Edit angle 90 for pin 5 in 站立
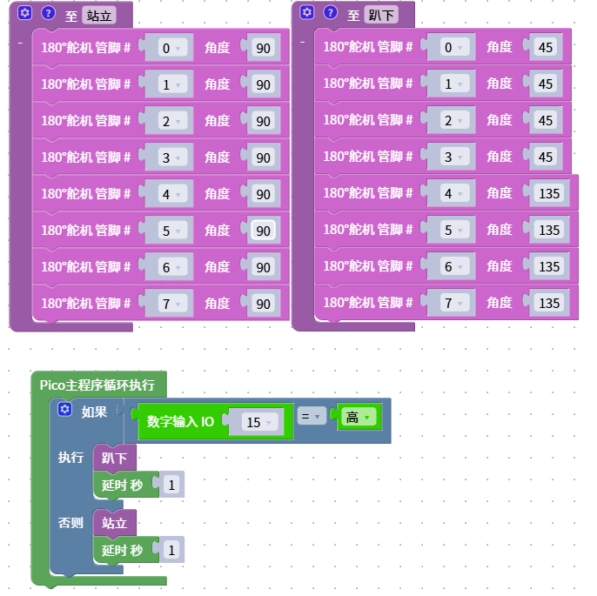 (x=263, y=231)
